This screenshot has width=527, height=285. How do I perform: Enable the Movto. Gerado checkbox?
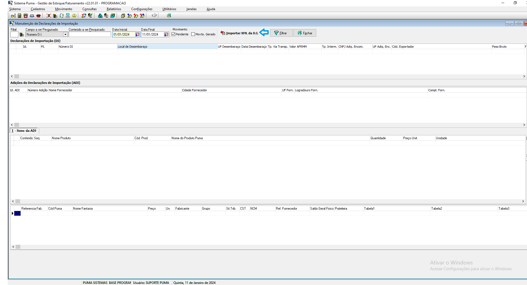coord(193,34)
